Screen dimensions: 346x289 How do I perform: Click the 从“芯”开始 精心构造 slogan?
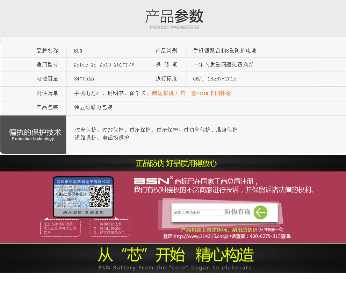pyautogui.click(x=175, y=255)
